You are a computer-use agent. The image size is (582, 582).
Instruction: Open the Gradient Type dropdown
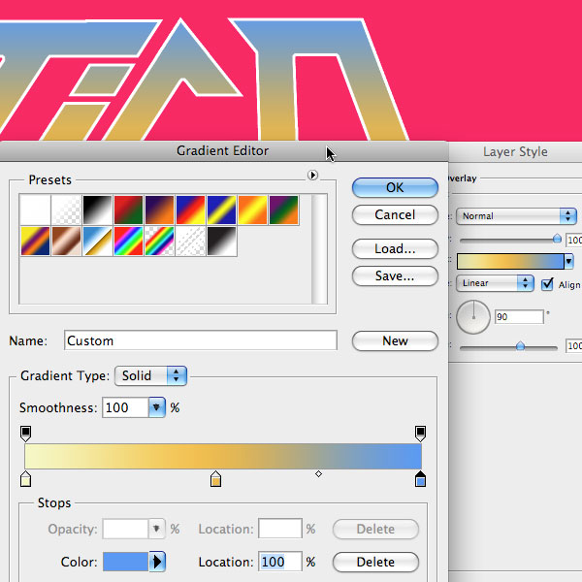click(x=150, y=376)
